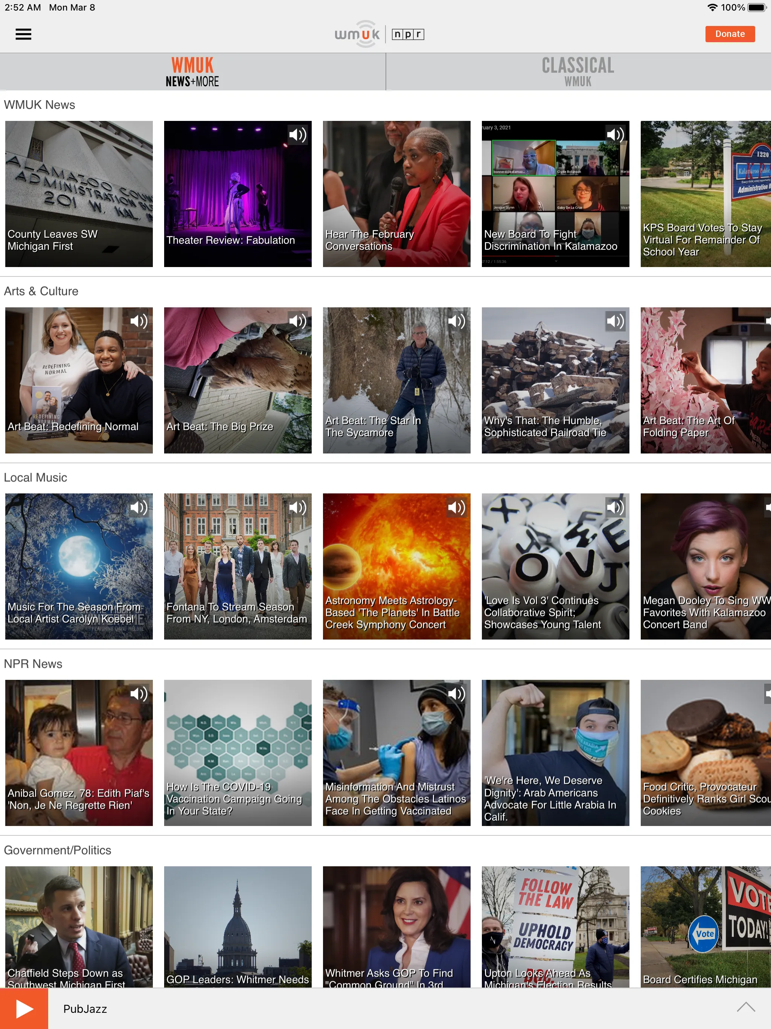Click the Donate button

point(730,33)
